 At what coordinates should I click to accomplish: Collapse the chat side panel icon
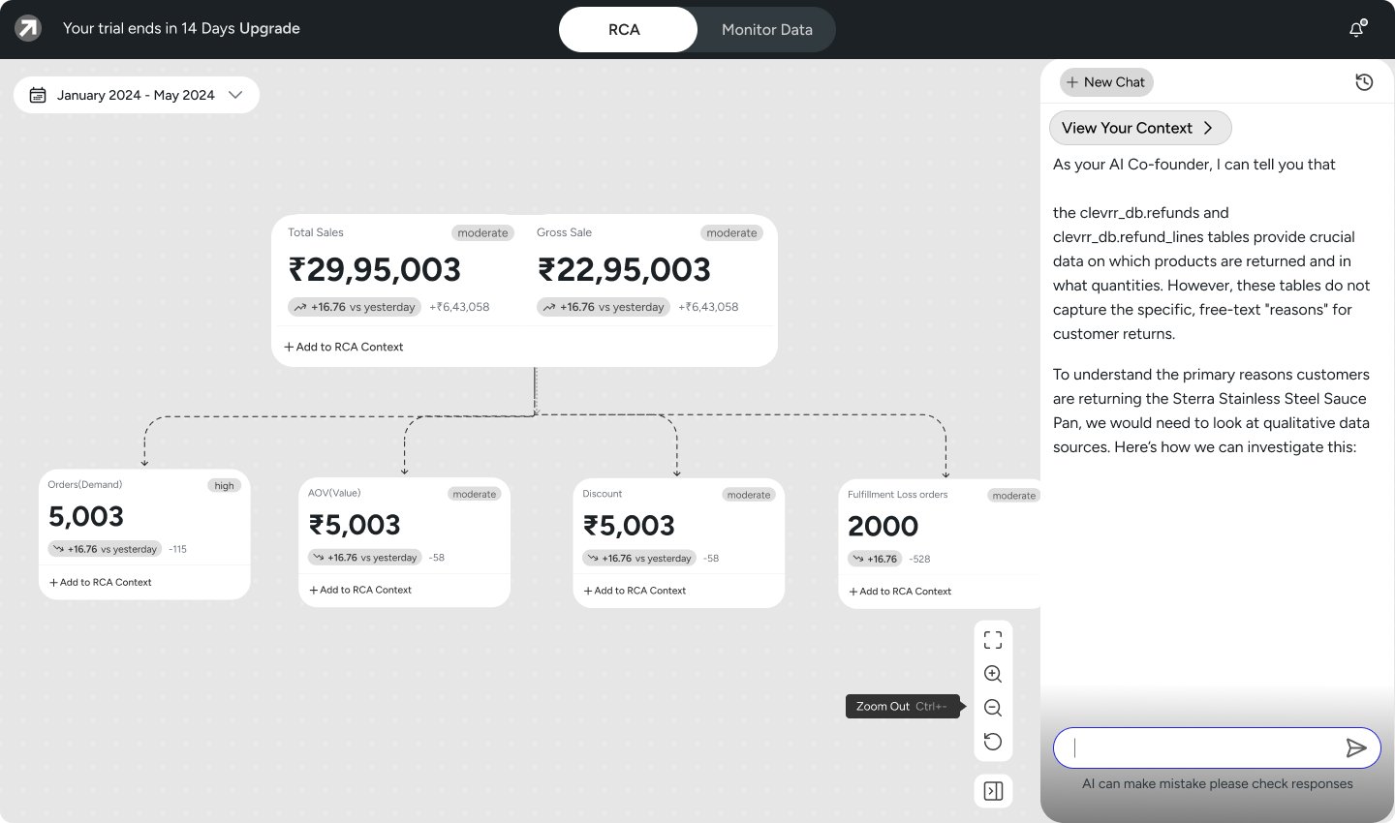[x=993, y=791]
